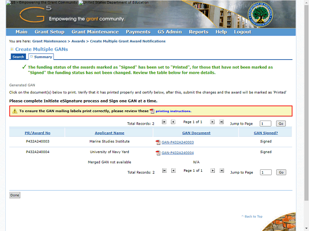Image resolution: width=309 pixels, height=231 pixels.
Task: Open the Grant Maintenance menu
Action: point(95,32)
